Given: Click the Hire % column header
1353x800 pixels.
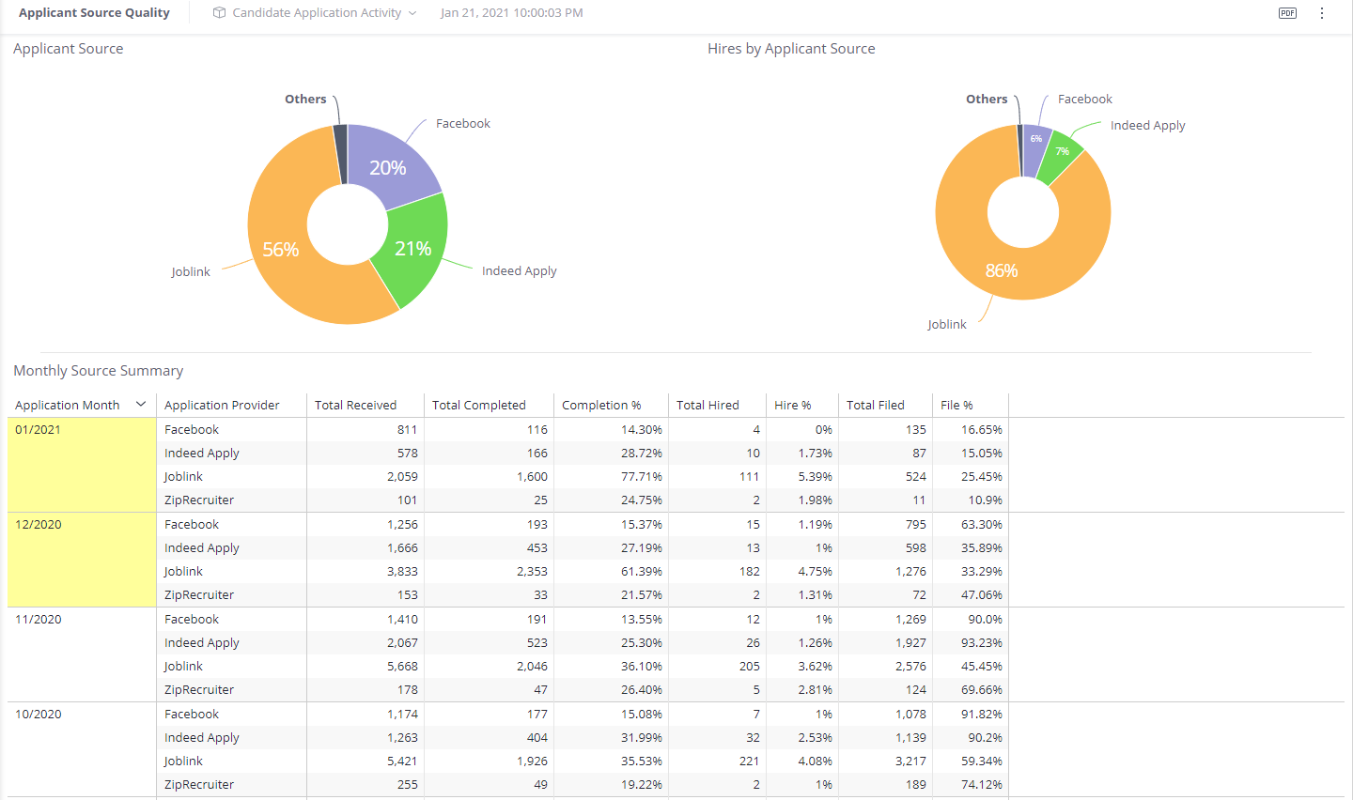Looking at the screenshot, I should (x=792, y=404).
